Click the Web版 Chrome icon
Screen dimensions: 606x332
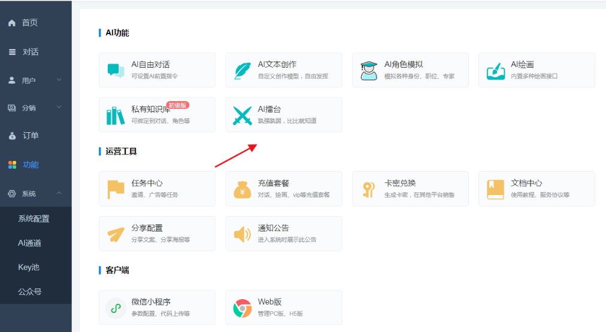243,309
